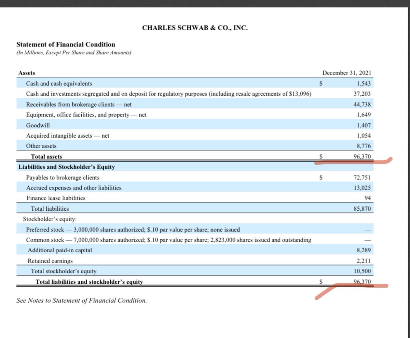Select the 'Other assets' row label
Viewport: 410px width, 338px height.
41,146
